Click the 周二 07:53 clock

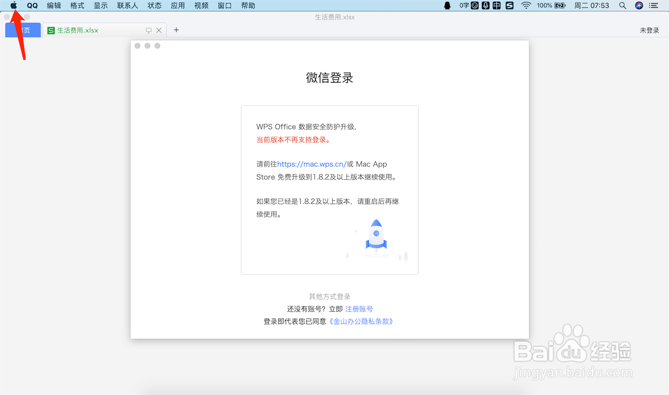pyautogui.click(x=592, y=5)
